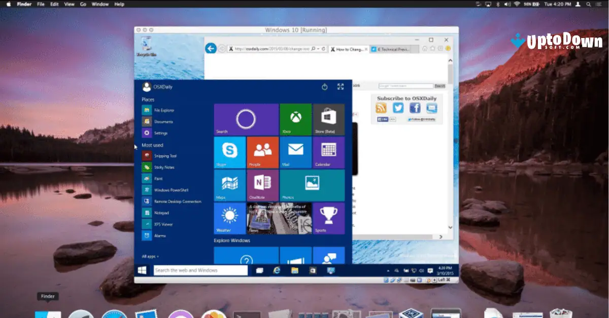Open the Mail tile
The image size is (609, 318).
coord(296,152)
